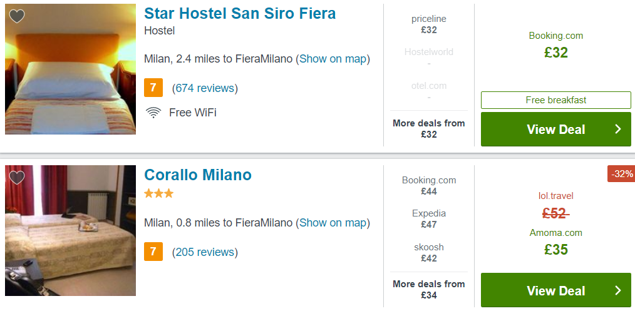
Task: Show Star Hostel on map
Action: 333,59
